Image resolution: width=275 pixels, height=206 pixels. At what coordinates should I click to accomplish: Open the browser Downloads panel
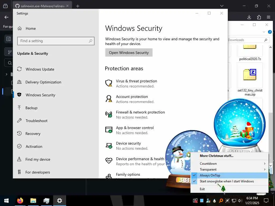tap(249, 17)
